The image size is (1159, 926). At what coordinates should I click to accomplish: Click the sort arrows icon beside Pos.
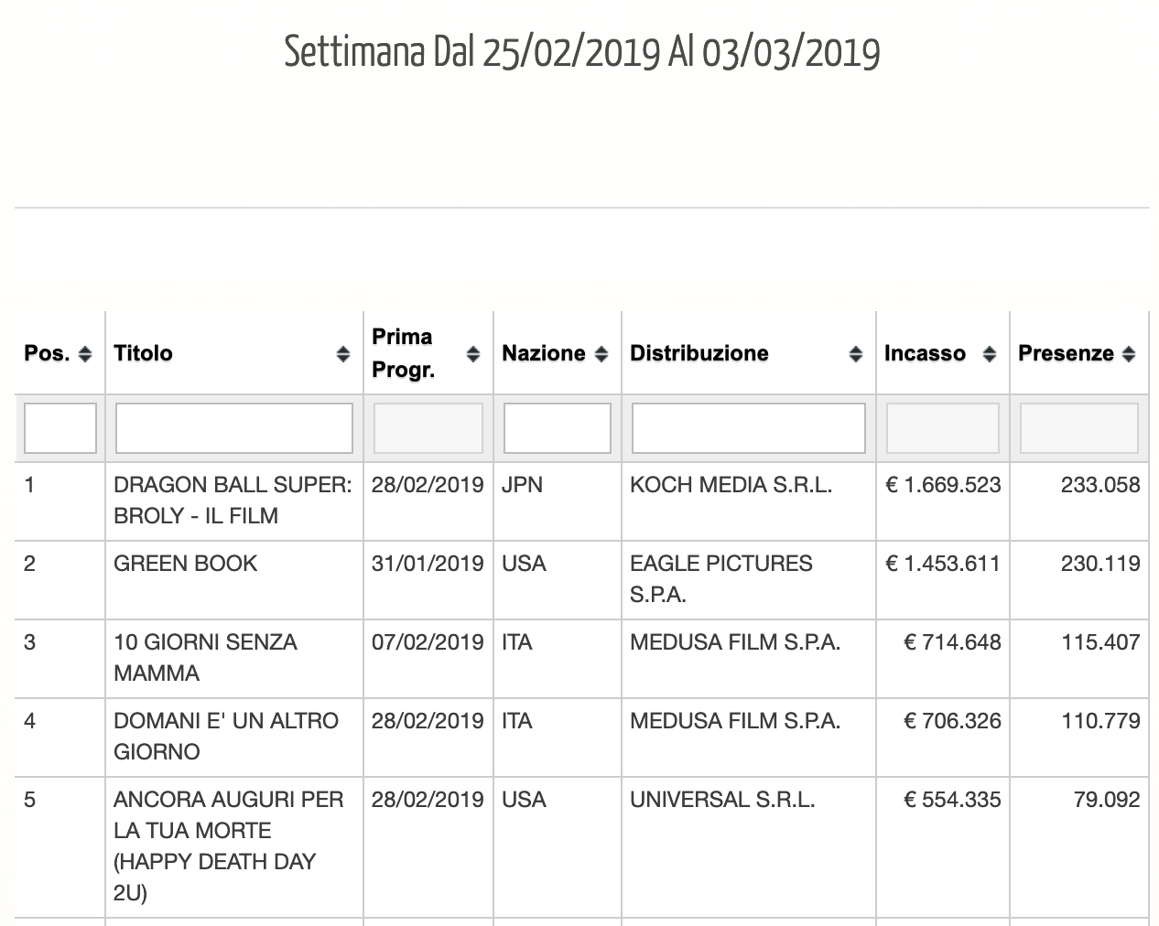coord(85,354)
